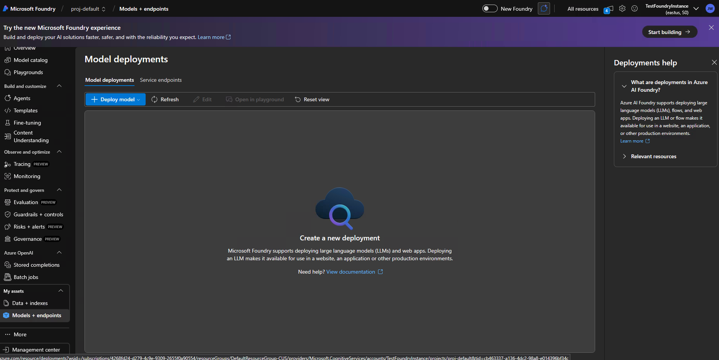Dismiss the new Foundry experience banner
This screenshot has width=719, height=360.
tap(711, 28)
